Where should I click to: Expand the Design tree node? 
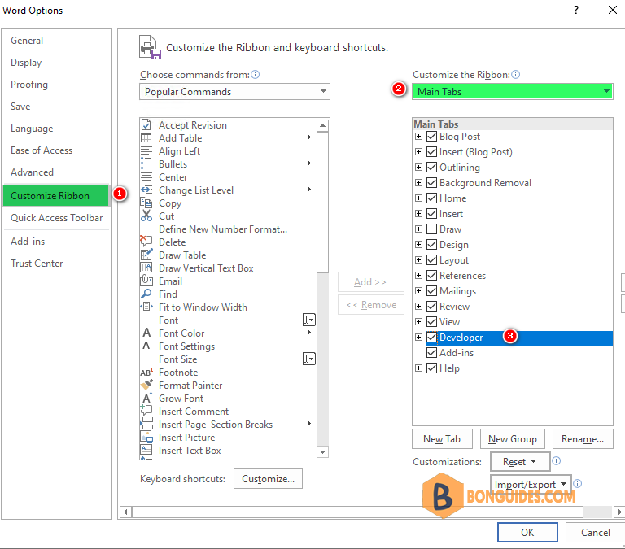click(418, 244)
